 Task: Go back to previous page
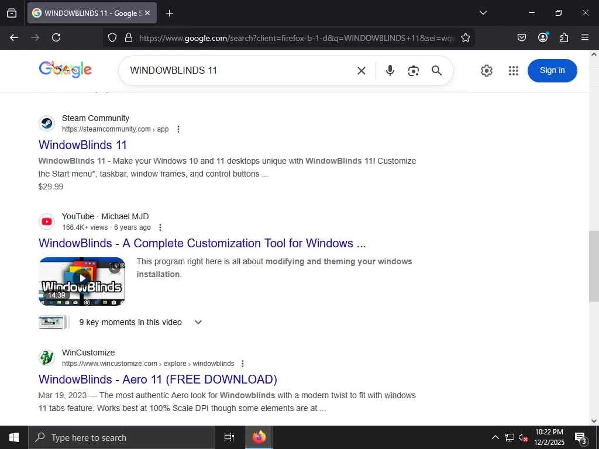tap(14, 37)
